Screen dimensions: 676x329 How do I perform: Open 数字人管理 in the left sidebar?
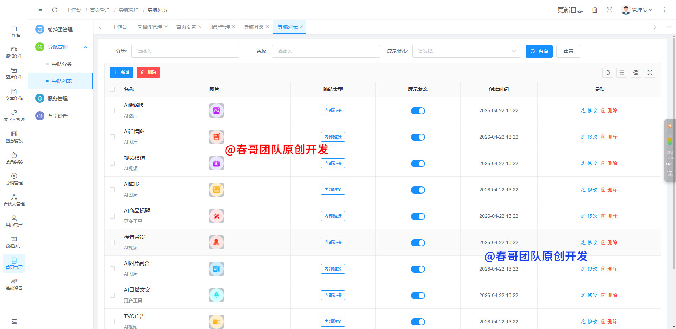14,116
